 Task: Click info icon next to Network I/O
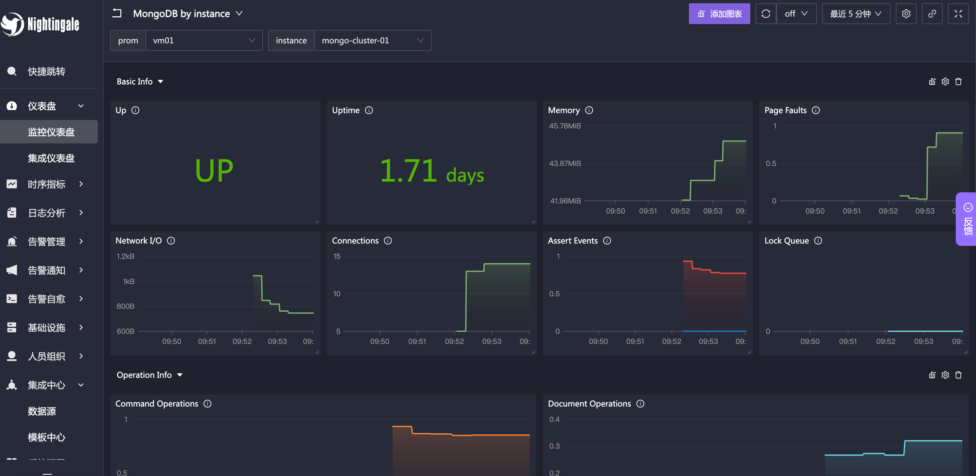point(171,241)
